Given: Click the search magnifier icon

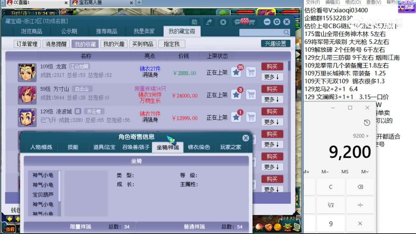Looking at the screenshot, I should (286, 32).
